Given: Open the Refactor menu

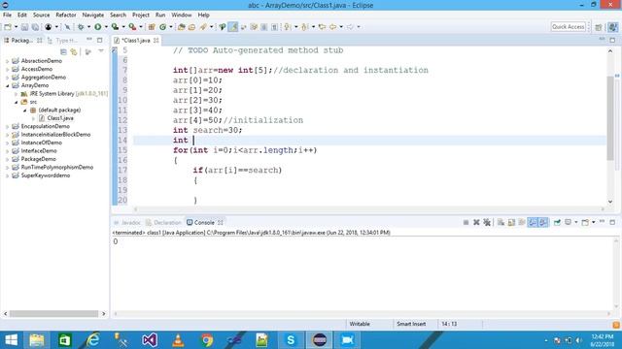Looking at the screenshot, I should [x=66, y=16].
